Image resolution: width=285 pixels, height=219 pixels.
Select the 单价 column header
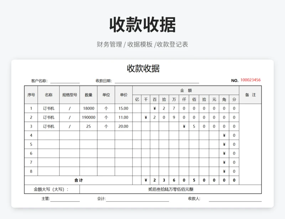(x=124, y=95)
